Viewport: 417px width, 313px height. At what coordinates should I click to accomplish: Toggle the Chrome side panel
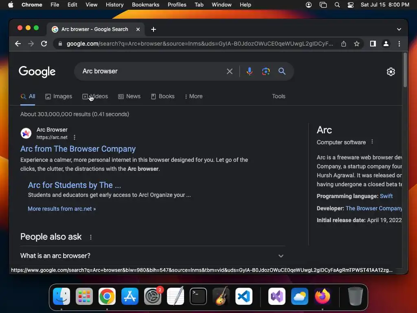click(373, 44)
